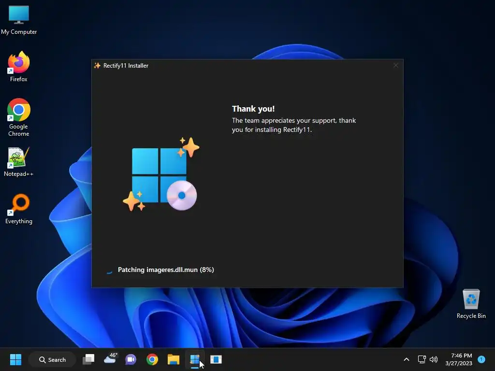Click the "Thank you!" heading
Screen dimensions: 495x371
(253, 109)
